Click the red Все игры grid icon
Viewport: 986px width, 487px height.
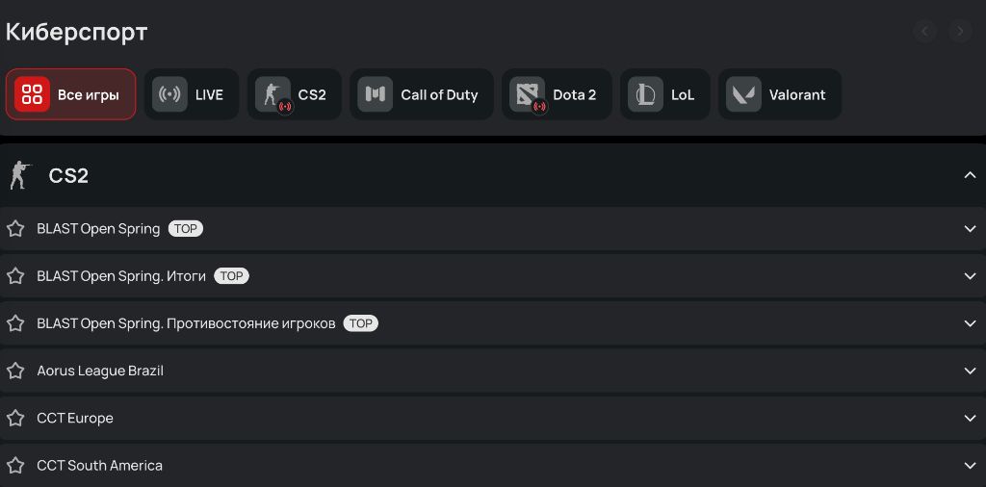pos(32,94)
